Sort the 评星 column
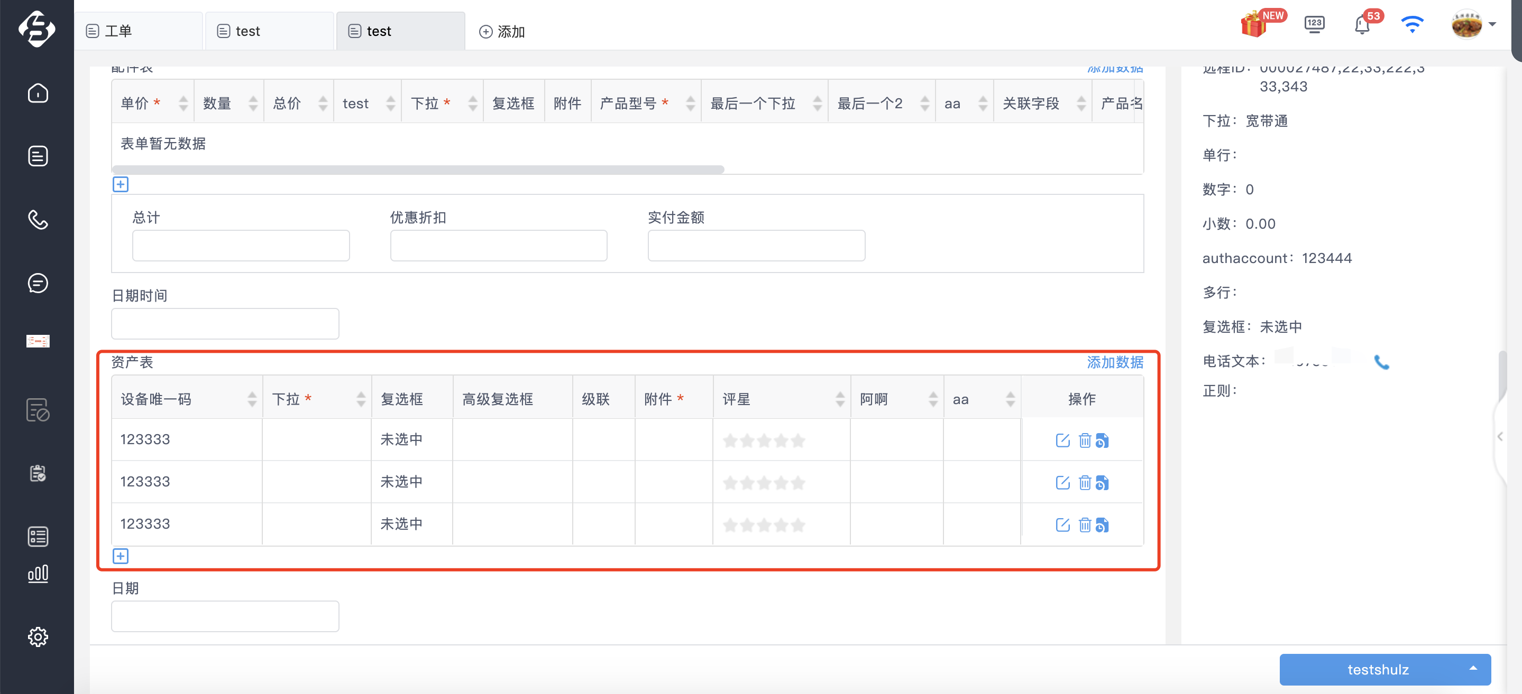Viewport: 1522px width, 694px height. pyautogui.click(x=840, y=399)
